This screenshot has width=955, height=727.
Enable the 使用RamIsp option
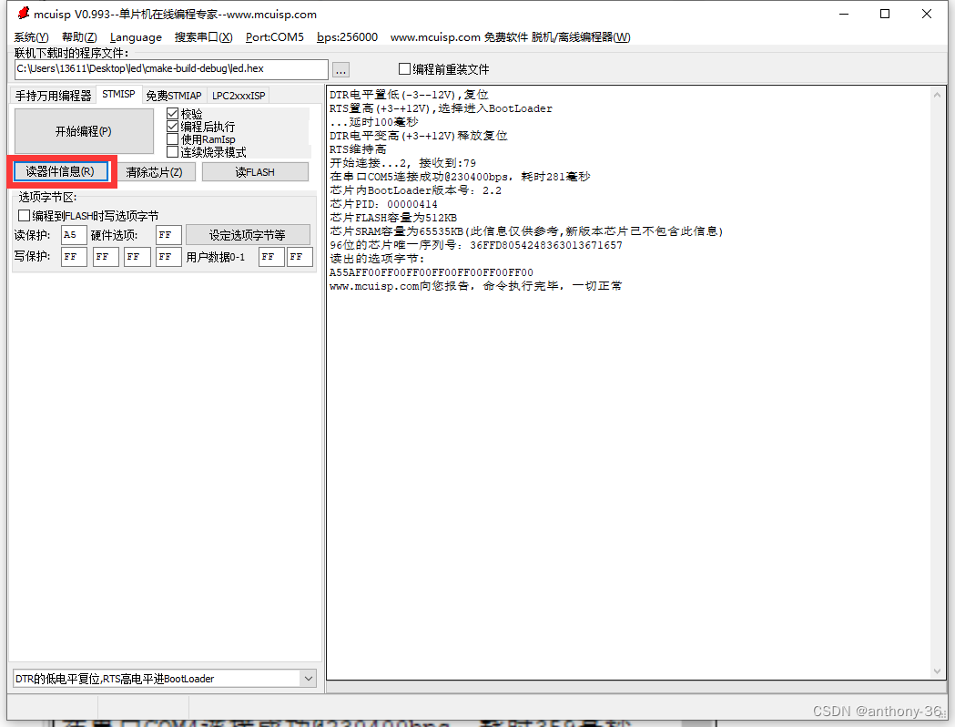coord(173,139)
